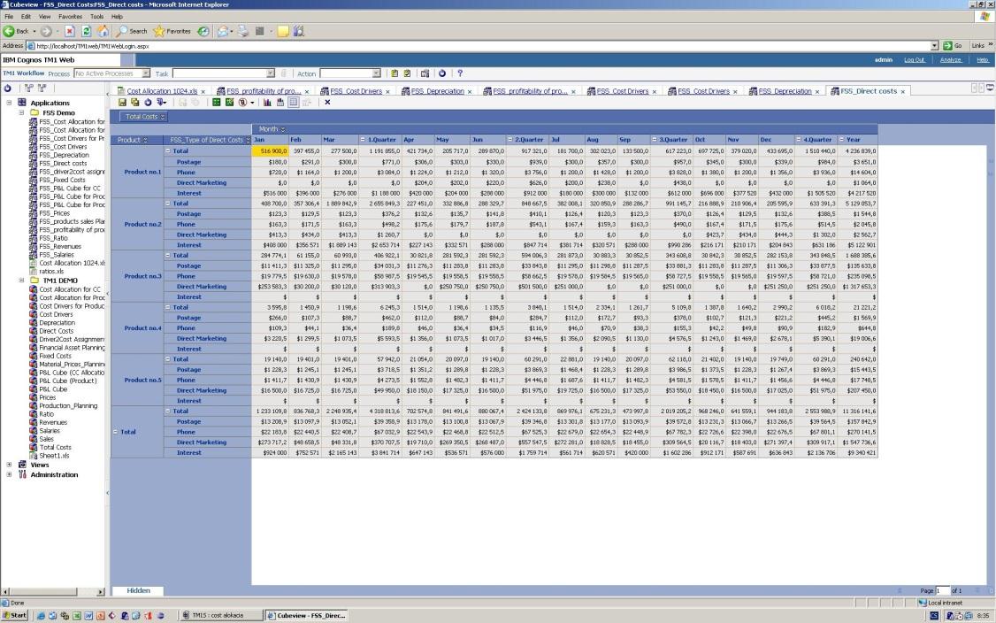Close the Cost Allocation 1024.xls tab
This screenshot has width=996, height=623.
click(x=203, y=92)
